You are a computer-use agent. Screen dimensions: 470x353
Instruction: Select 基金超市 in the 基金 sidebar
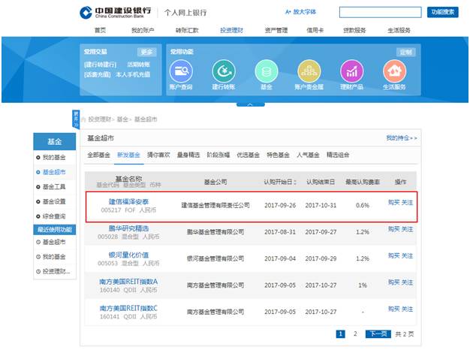tap(54, 172)
